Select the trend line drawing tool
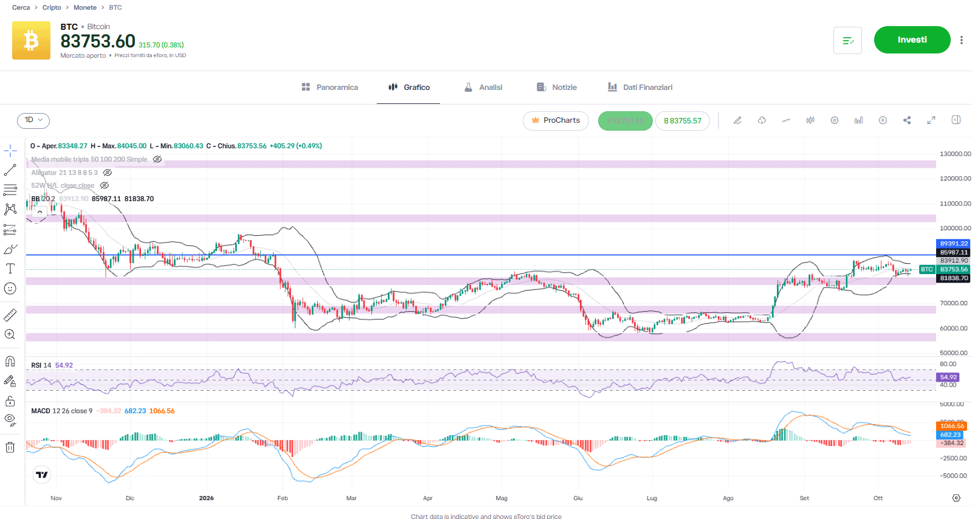 10,170
